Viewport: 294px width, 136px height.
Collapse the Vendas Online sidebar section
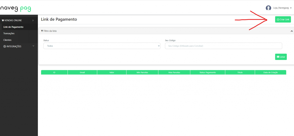[33, 20]
